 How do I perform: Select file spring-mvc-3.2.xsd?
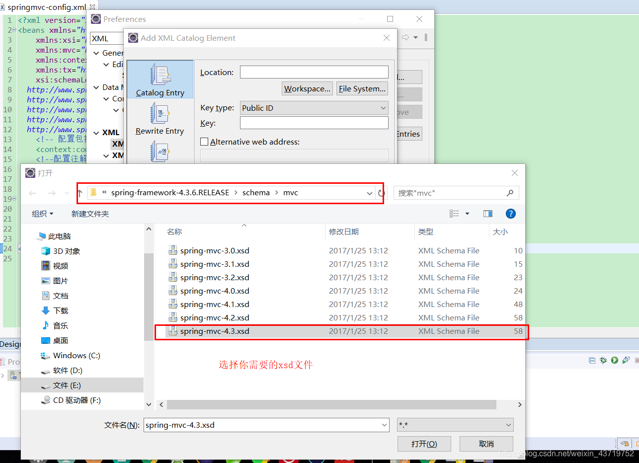click(215, 277)
